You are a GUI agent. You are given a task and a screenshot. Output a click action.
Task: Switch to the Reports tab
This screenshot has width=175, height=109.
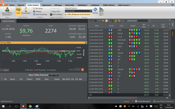(21, 5)
